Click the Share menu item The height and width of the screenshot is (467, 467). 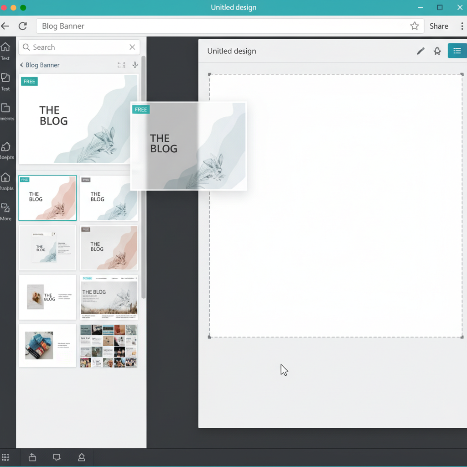438,26
